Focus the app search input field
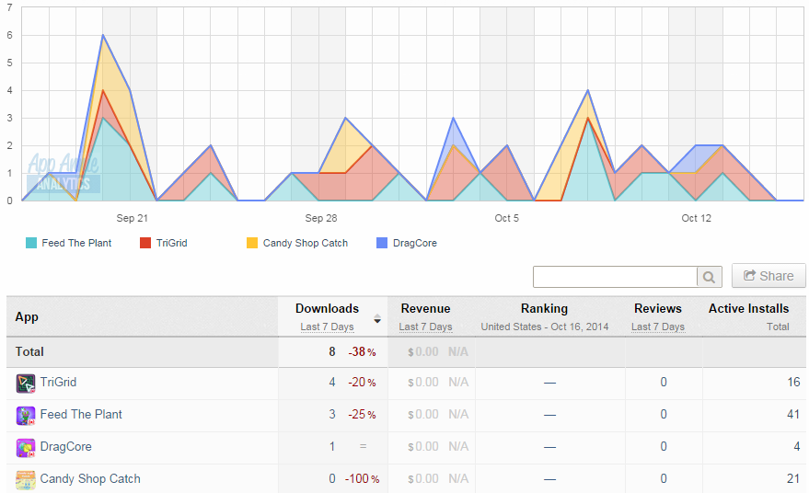This screenshot has height=493, width=809. coord(615,277)
